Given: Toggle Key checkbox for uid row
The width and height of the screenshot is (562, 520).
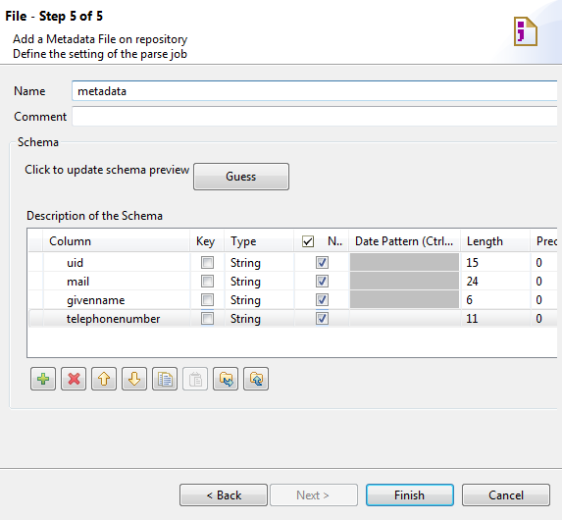Looking at the screenshot, I should point(207,263).
